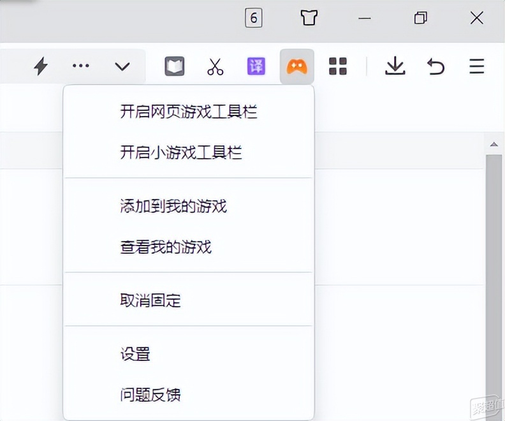Open the T-shirt skin theme icon
This screenshot has width=505, height=421.
309,17
